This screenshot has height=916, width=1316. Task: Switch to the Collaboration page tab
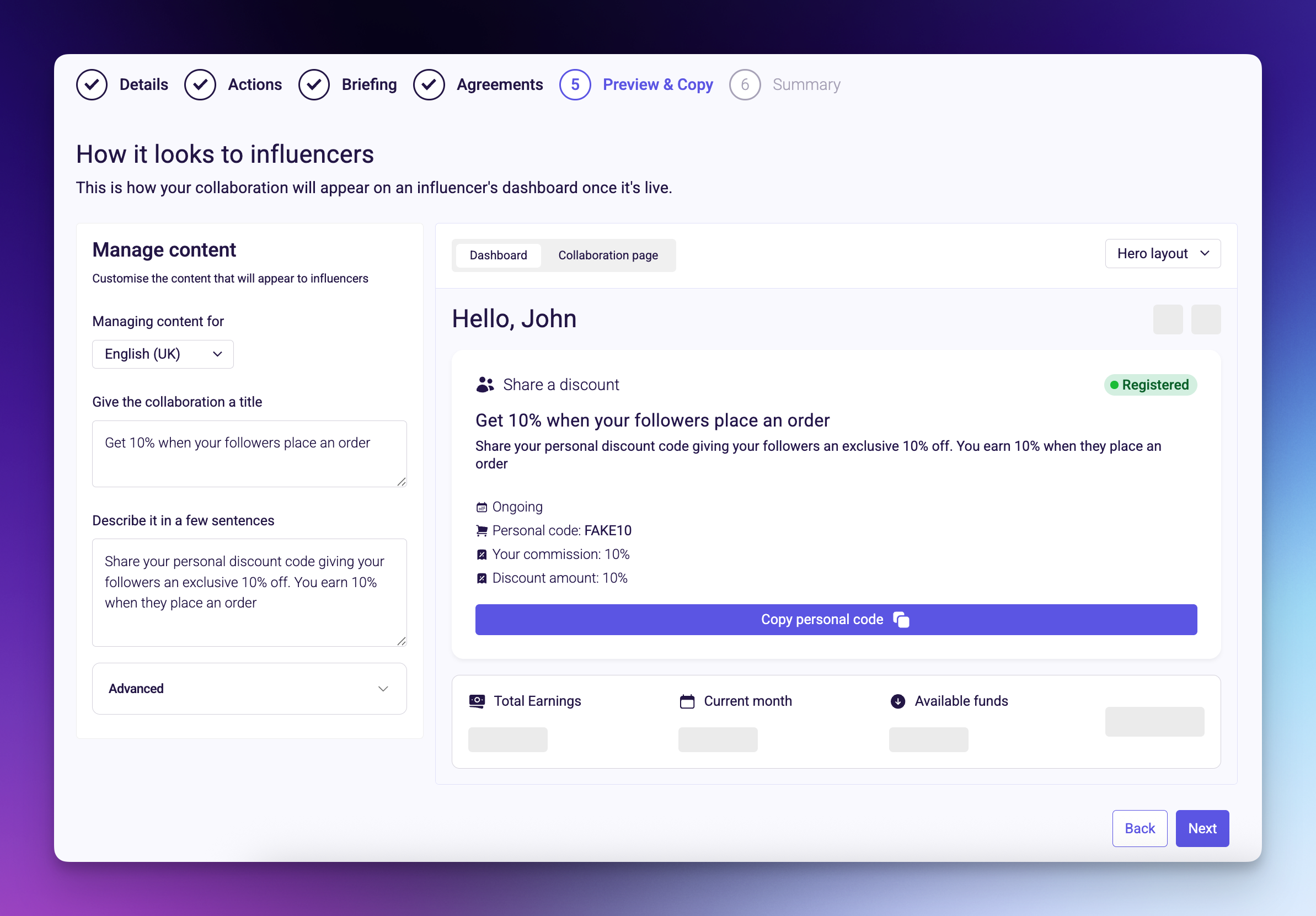[608, 255]
